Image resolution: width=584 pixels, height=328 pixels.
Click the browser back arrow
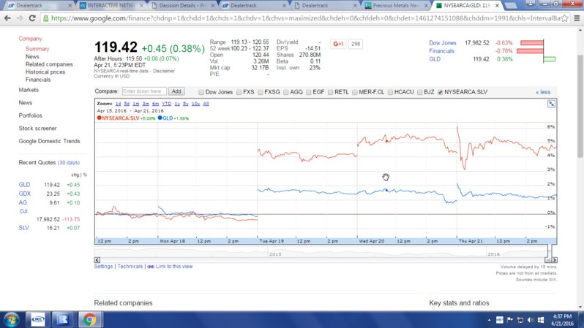pyautogui.click(x=7, y=18)
